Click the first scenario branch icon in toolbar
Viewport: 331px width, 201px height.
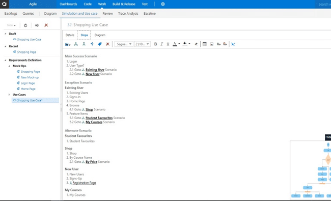[76, 44]
